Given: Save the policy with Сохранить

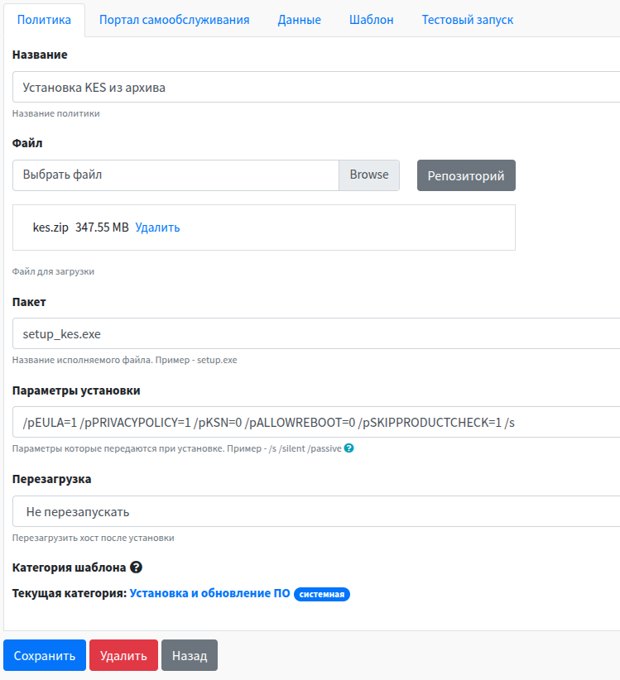Looking at the screenshot, I should (x=44, y=655).
